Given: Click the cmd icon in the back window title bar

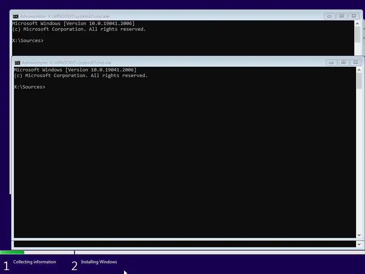Looking at the screenshot, I should click(16, 16).
